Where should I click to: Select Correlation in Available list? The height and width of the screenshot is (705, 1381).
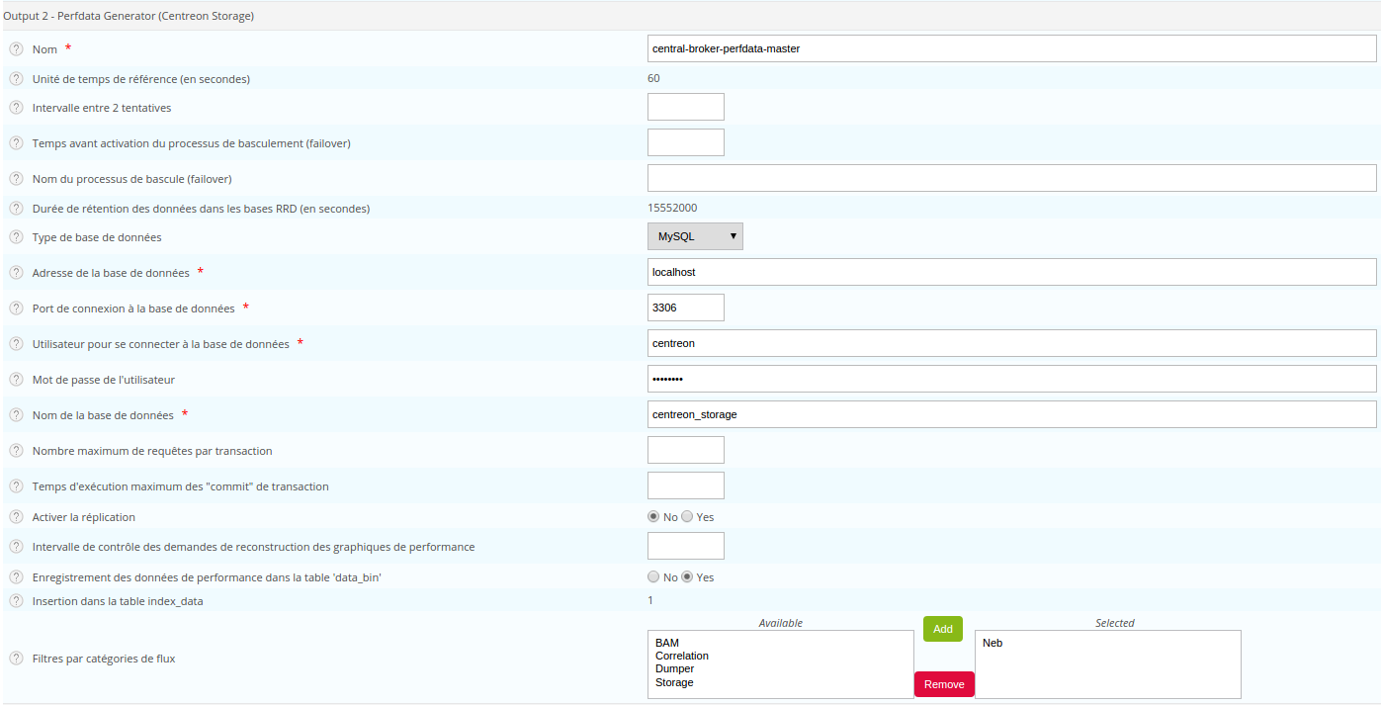tap(682, 656)
